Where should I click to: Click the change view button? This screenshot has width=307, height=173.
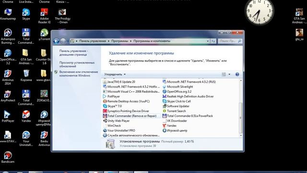pyautogui.click(x=224, y=74)
